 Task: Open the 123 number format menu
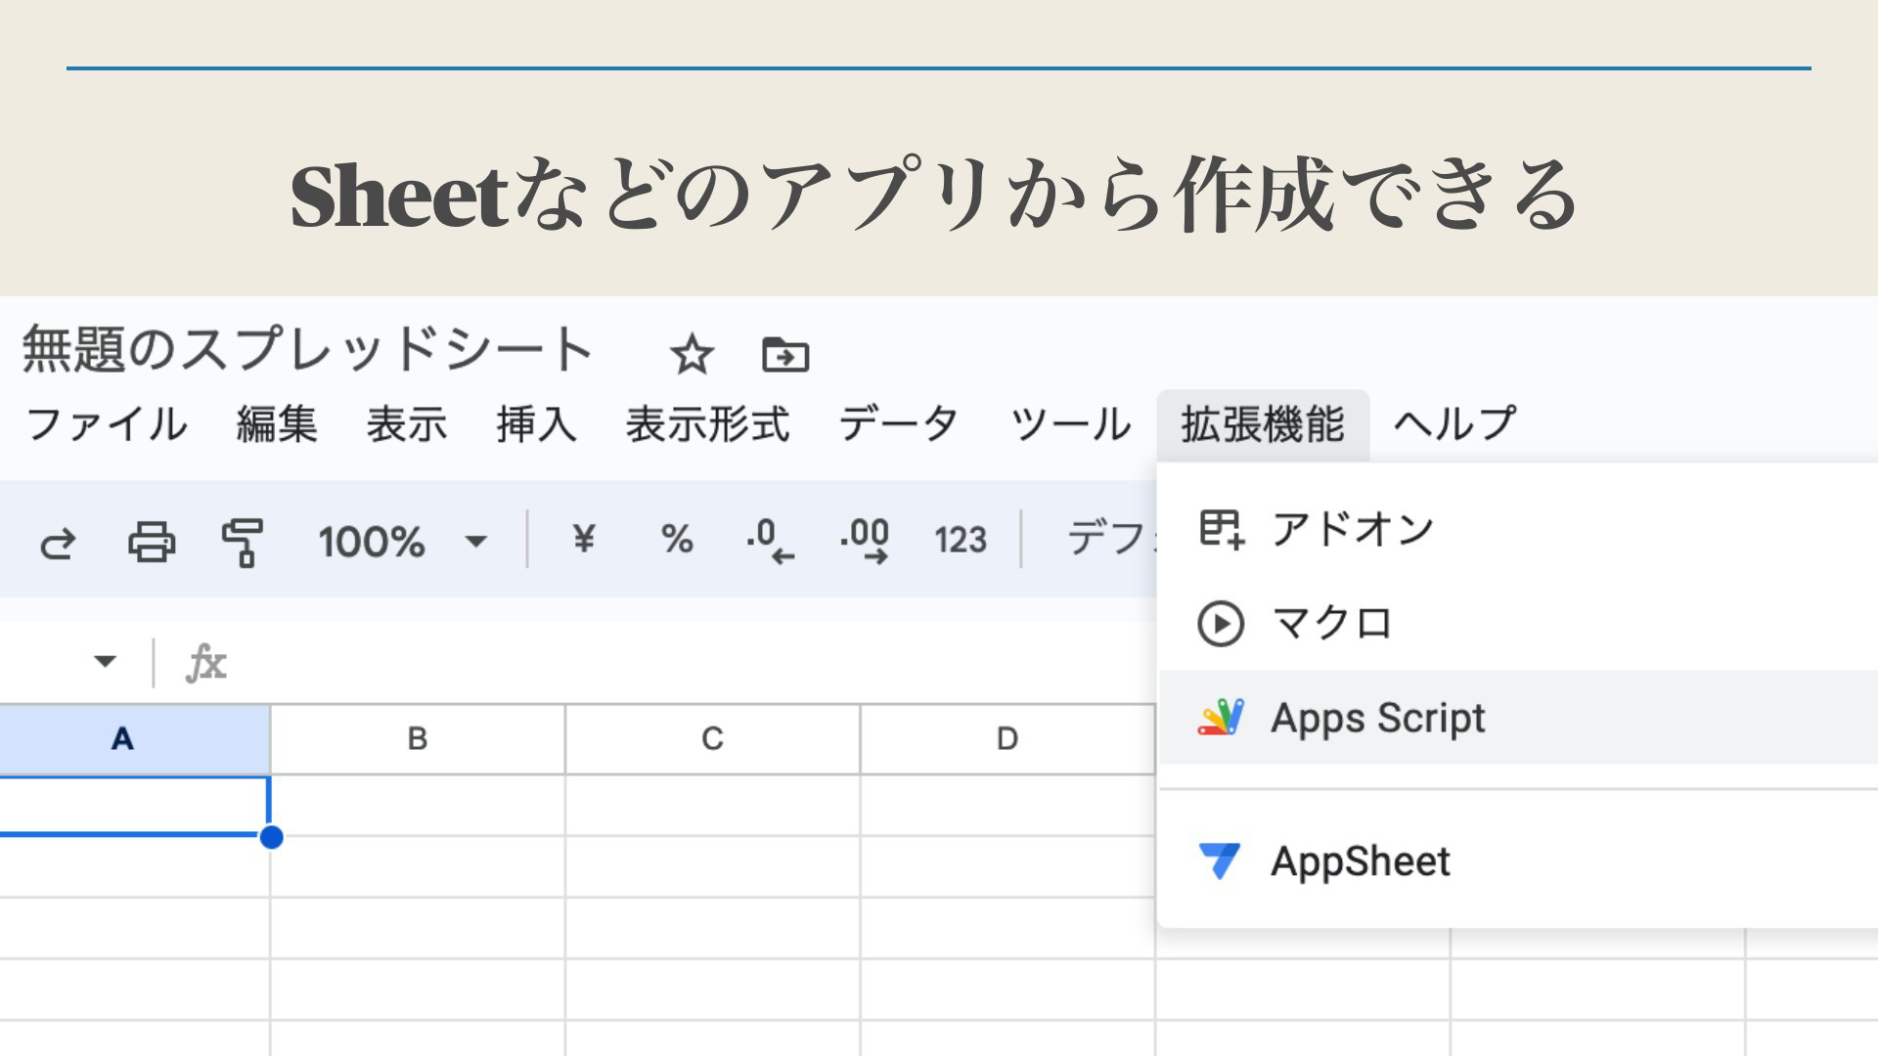[960, 540]
